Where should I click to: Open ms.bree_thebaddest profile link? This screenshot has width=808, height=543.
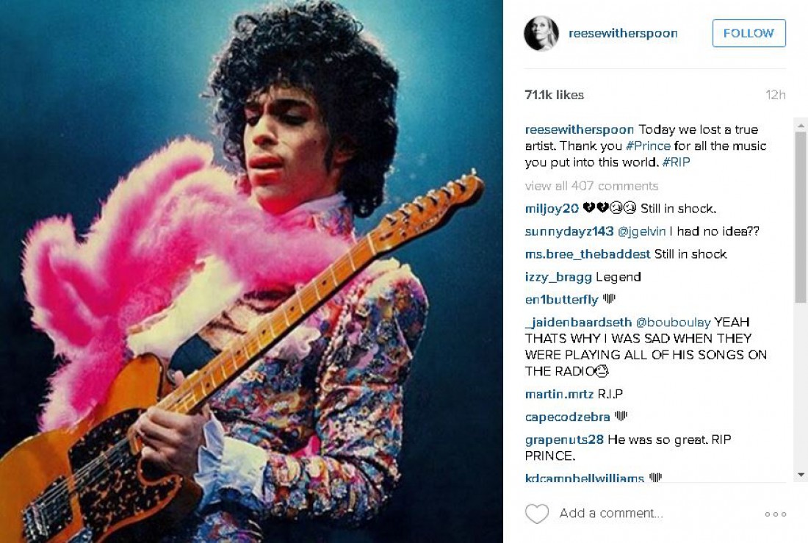(588, 254)
